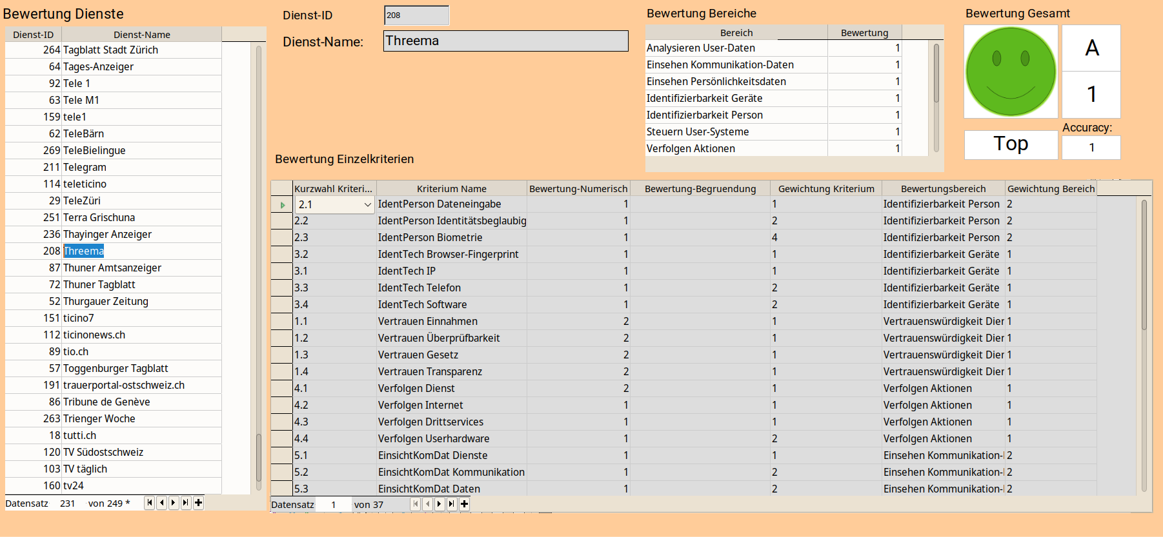Go to previous record in Dienste list

pos(161,503)
